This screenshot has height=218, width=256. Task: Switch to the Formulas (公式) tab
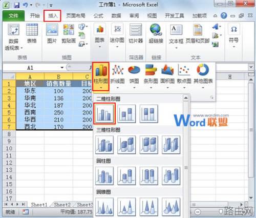tap(98, 16)
